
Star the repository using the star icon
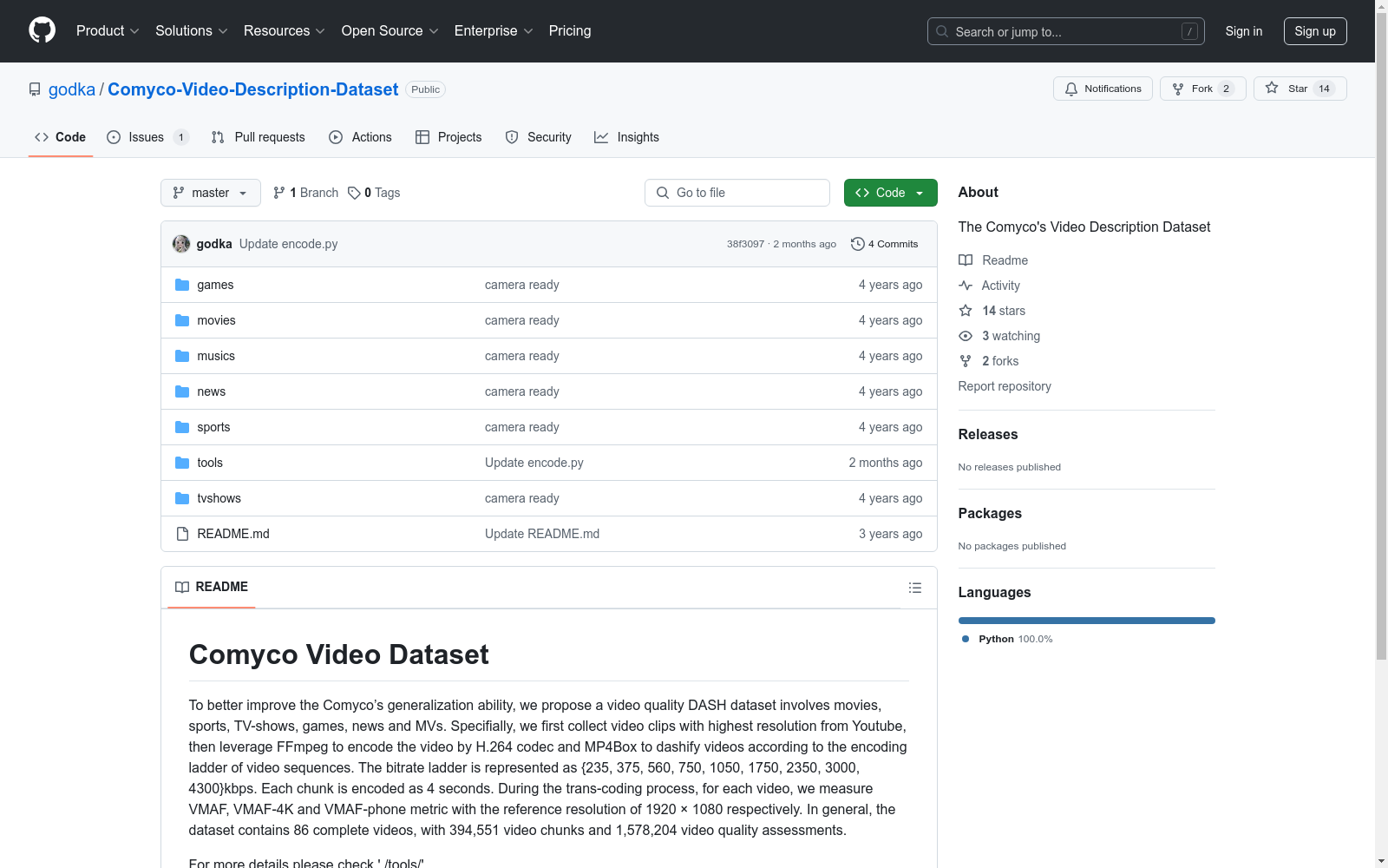[1272, 88]
